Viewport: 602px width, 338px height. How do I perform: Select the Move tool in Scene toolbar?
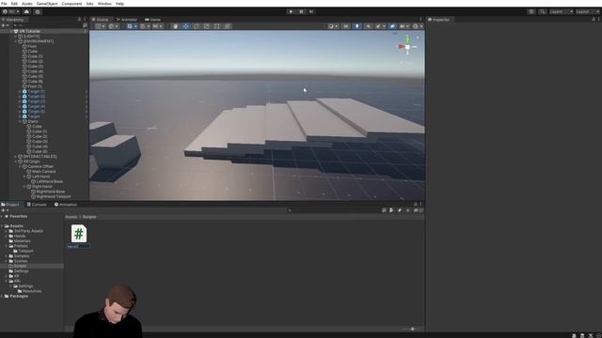tap(186, 26)
